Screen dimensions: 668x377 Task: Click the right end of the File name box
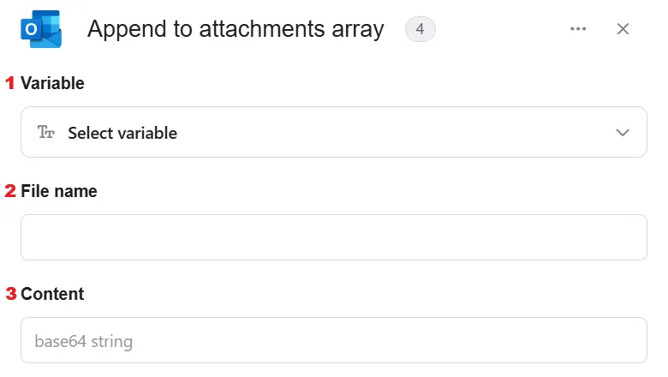(x=635, y=237)
